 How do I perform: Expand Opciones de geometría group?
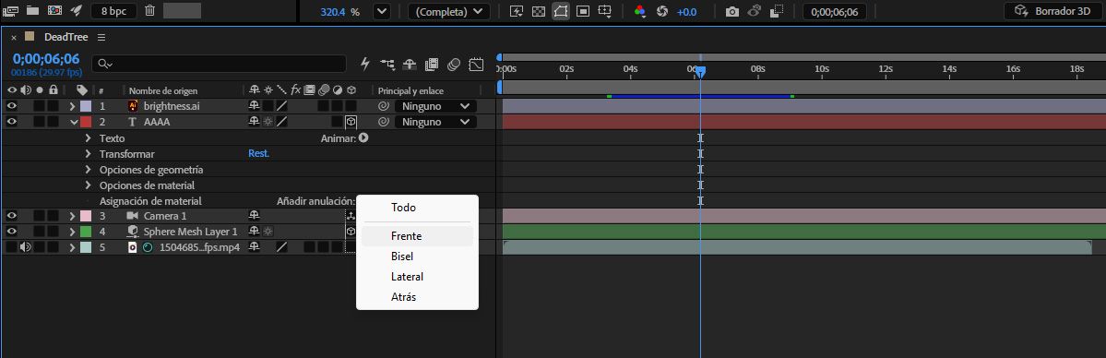pos(89,170)
